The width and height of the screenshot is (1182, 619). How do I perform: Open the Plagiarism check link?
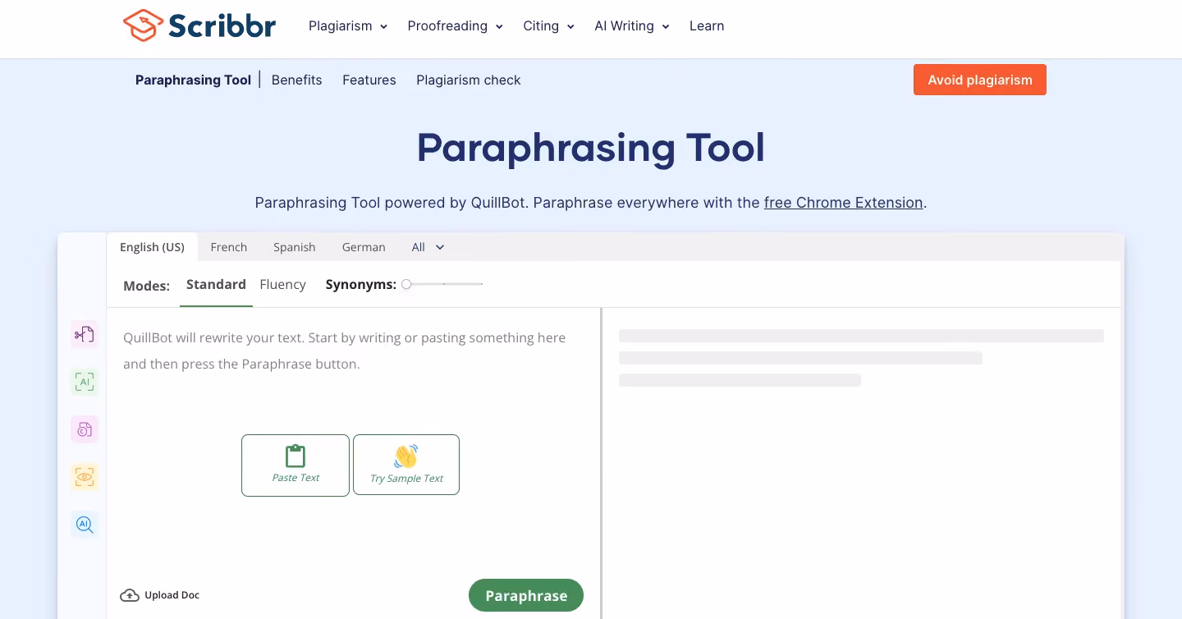point(469,80)
